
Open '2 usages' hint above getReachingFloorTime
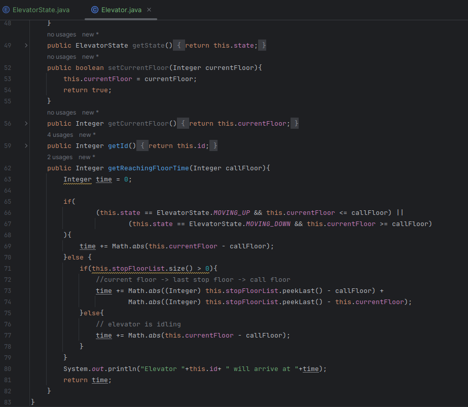(x=60, y=157)
